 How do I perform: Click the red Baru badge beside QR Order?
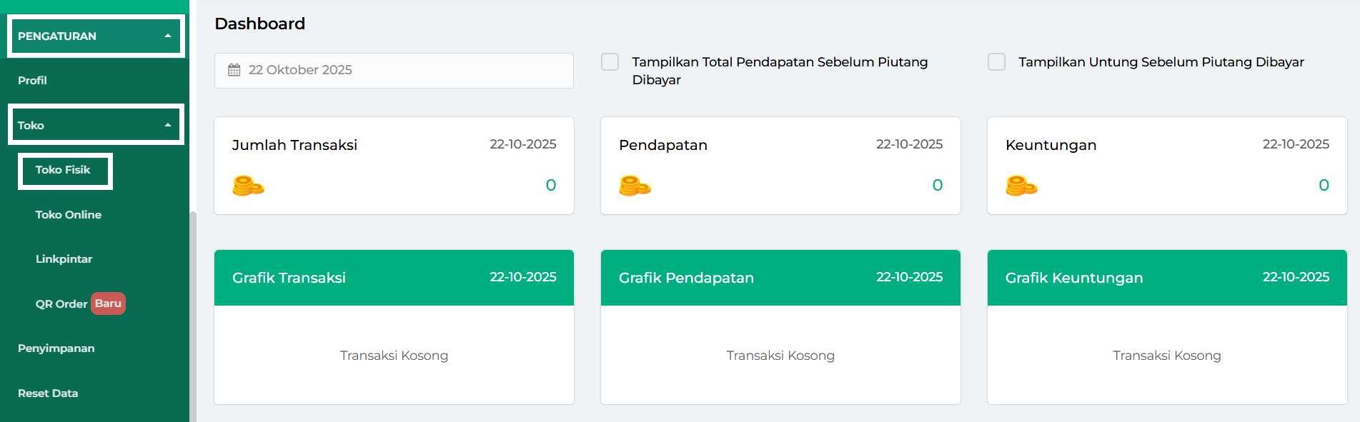coord(108,303)
